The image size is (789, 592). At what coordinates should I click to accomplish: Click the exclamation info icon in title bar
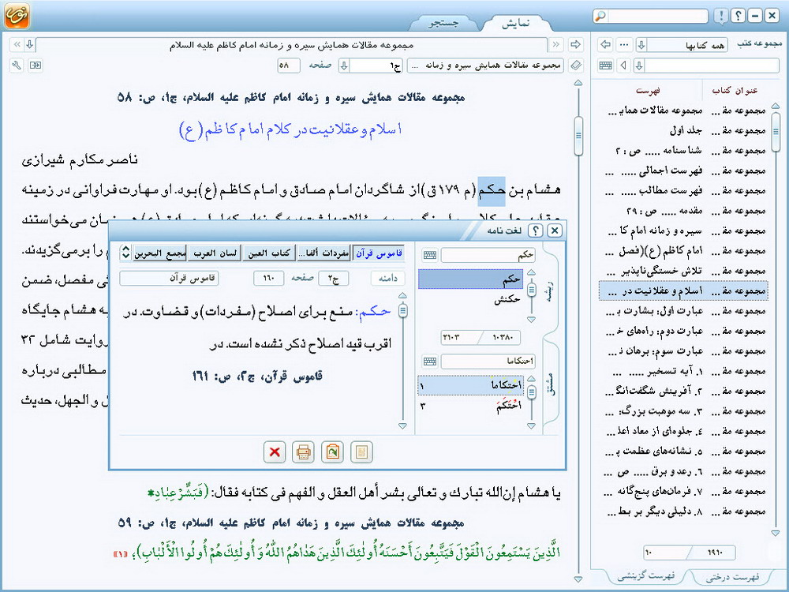click(720, 16)
